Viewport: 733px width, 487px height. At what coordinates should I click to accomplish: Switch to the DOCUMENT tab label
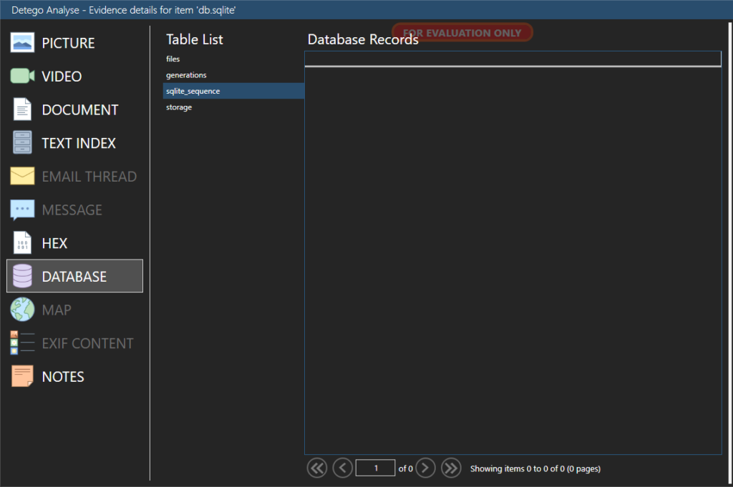(80, 109)
